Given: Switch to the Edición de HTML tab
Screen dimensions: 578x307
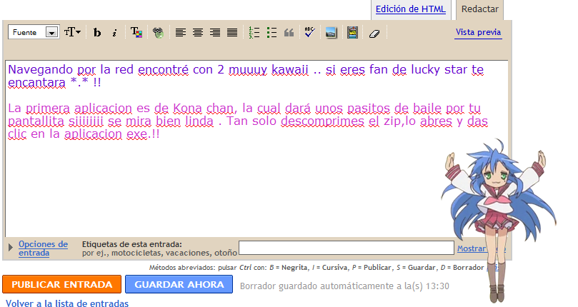Looking at the screenshot, I should point(411,9).
